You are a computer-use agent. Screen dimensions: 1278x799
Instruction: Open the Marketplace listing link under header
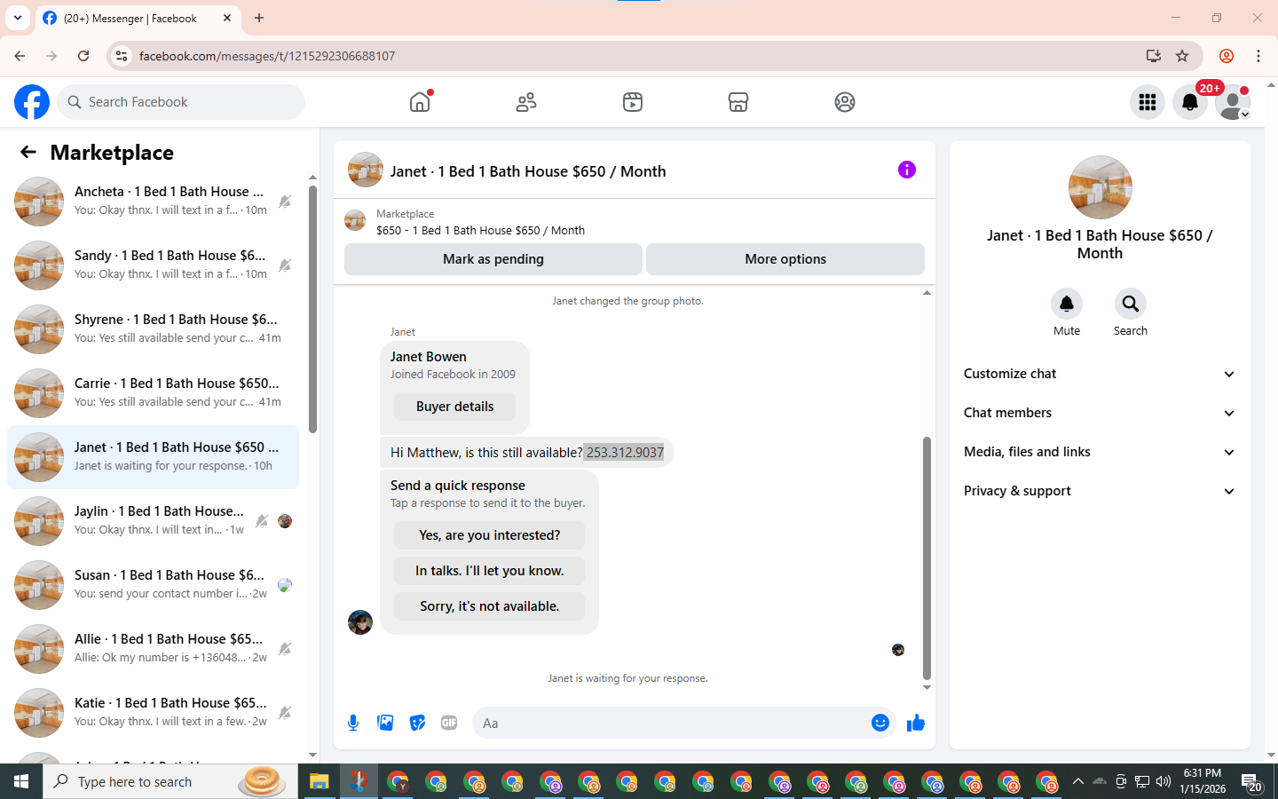click(480, 230)
